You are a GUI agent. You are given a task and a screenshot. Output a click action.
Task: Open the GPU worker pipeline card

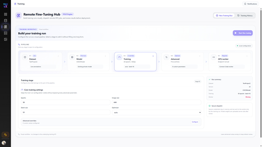coord(230,62)
